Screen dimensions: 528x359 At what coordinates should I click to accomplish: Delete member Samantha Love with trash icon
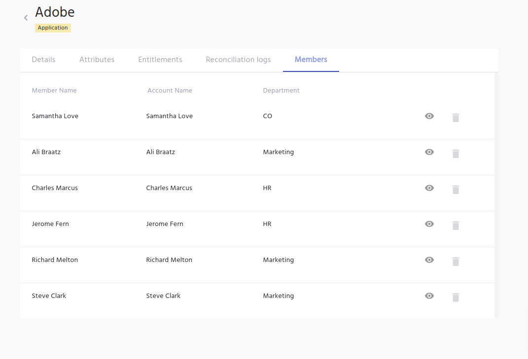pyautogui.click(x=456, y=117)
